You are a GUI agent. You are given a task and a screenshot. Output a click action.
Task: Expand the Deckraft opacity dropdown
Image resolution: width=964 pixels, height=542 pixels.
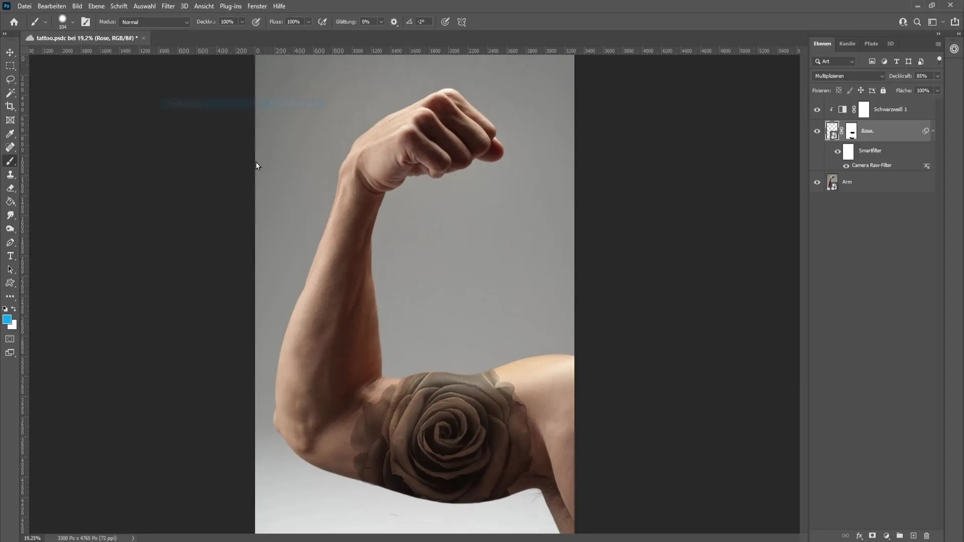(938, 75)
